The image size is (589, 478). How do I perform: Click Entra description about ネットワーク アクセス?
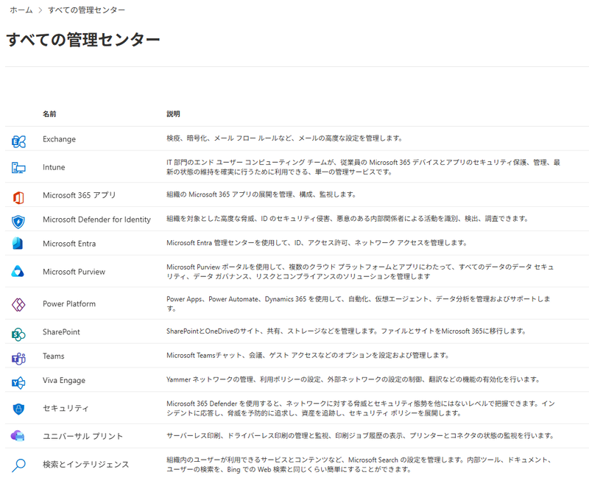coord(317,243)
